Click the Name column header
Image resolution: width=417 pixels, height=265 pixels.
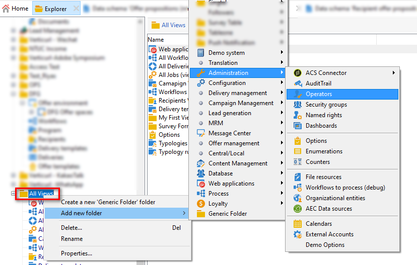(x=156, y=40)
